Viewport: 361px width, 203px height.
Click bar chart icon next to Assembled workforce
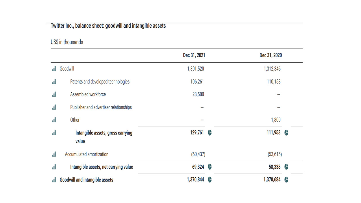click(x=54, y=94)
